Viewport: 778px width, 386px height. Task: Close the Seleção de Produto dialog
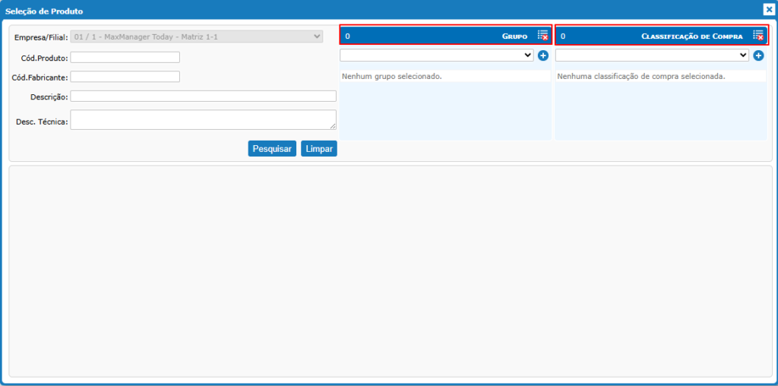768,10
